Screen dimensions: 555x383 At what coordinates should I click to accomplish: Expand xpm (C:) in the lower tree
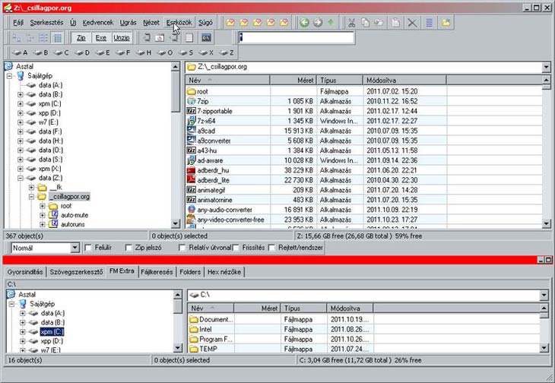tap(23, 332)
